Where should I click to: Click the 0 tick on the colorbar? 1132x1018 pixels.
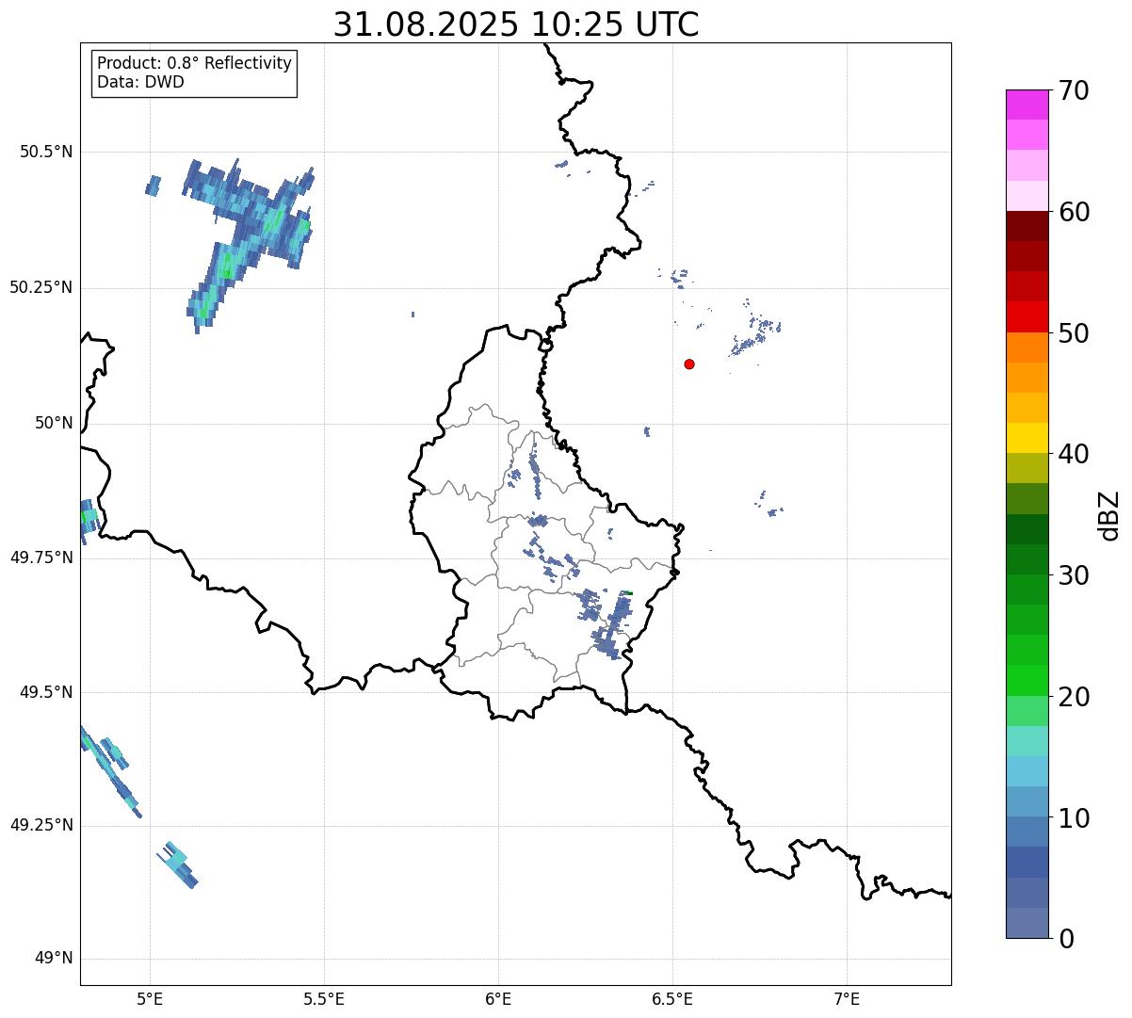click(x=1066, y=939)
